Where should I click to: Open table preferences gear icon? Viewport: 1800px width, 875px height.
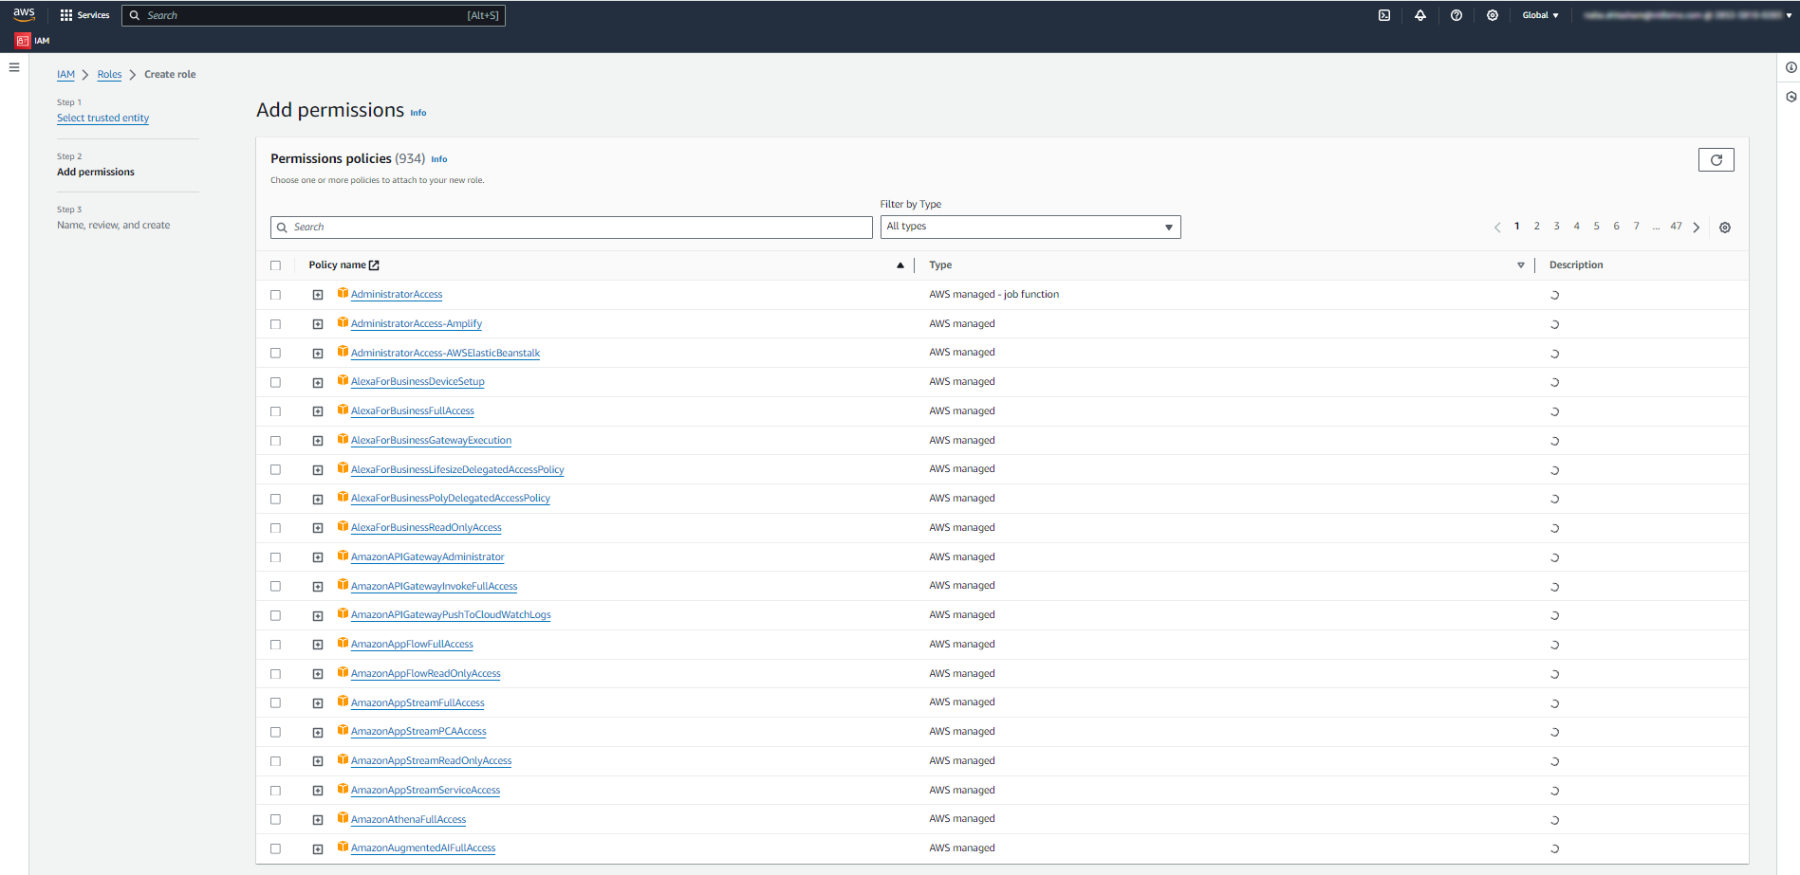click(1725, 228)
